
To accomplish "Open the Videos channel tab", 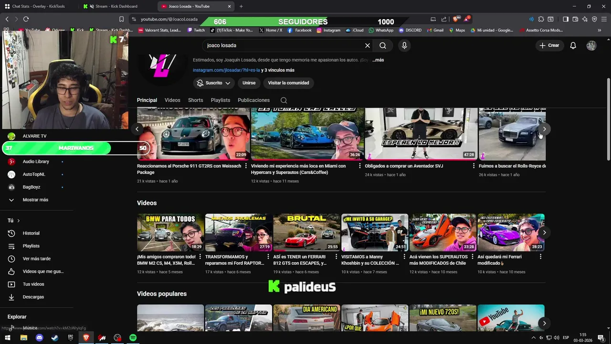I will (x=172, y=100).
